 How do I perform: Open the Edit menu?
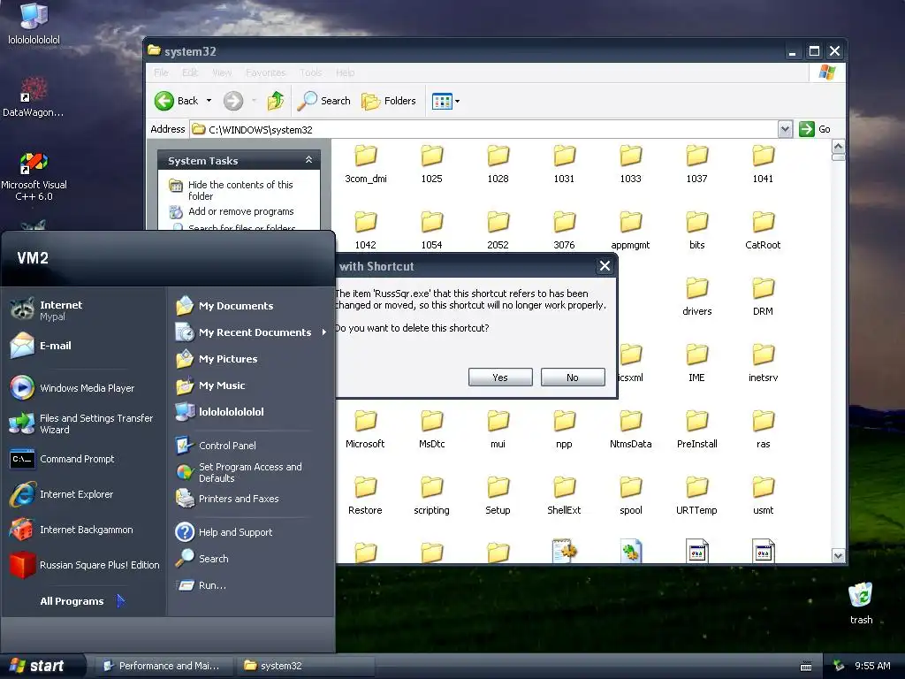click(190, 72)
